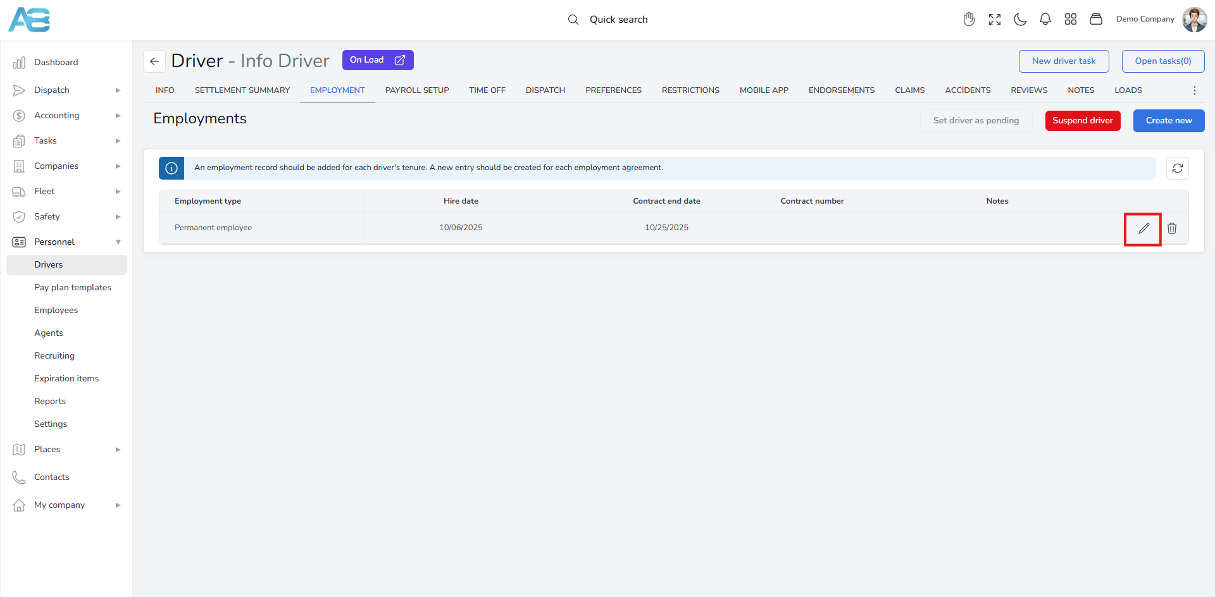Delete the employment record with trash icon

[x=1172, y=229]
